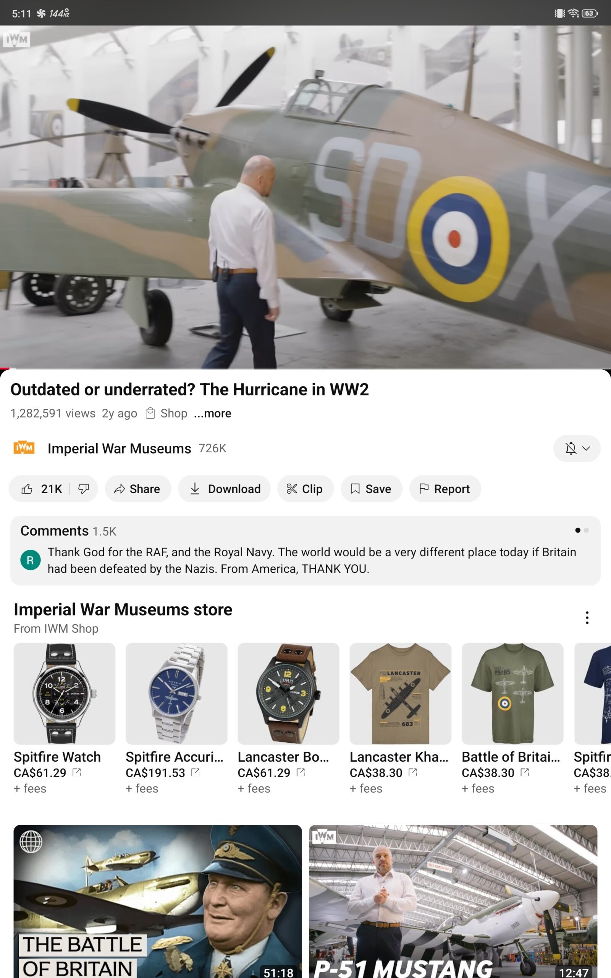Open Imperial War Museums channel name
The width and height of the screenshot is (611, 978).
119,448
